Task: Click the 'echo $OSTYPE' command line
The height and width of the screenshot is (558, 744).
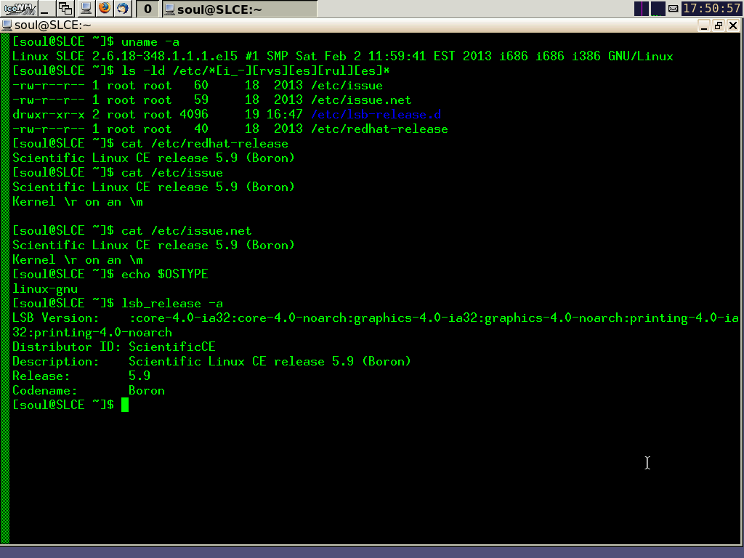Action: [110, 274]
